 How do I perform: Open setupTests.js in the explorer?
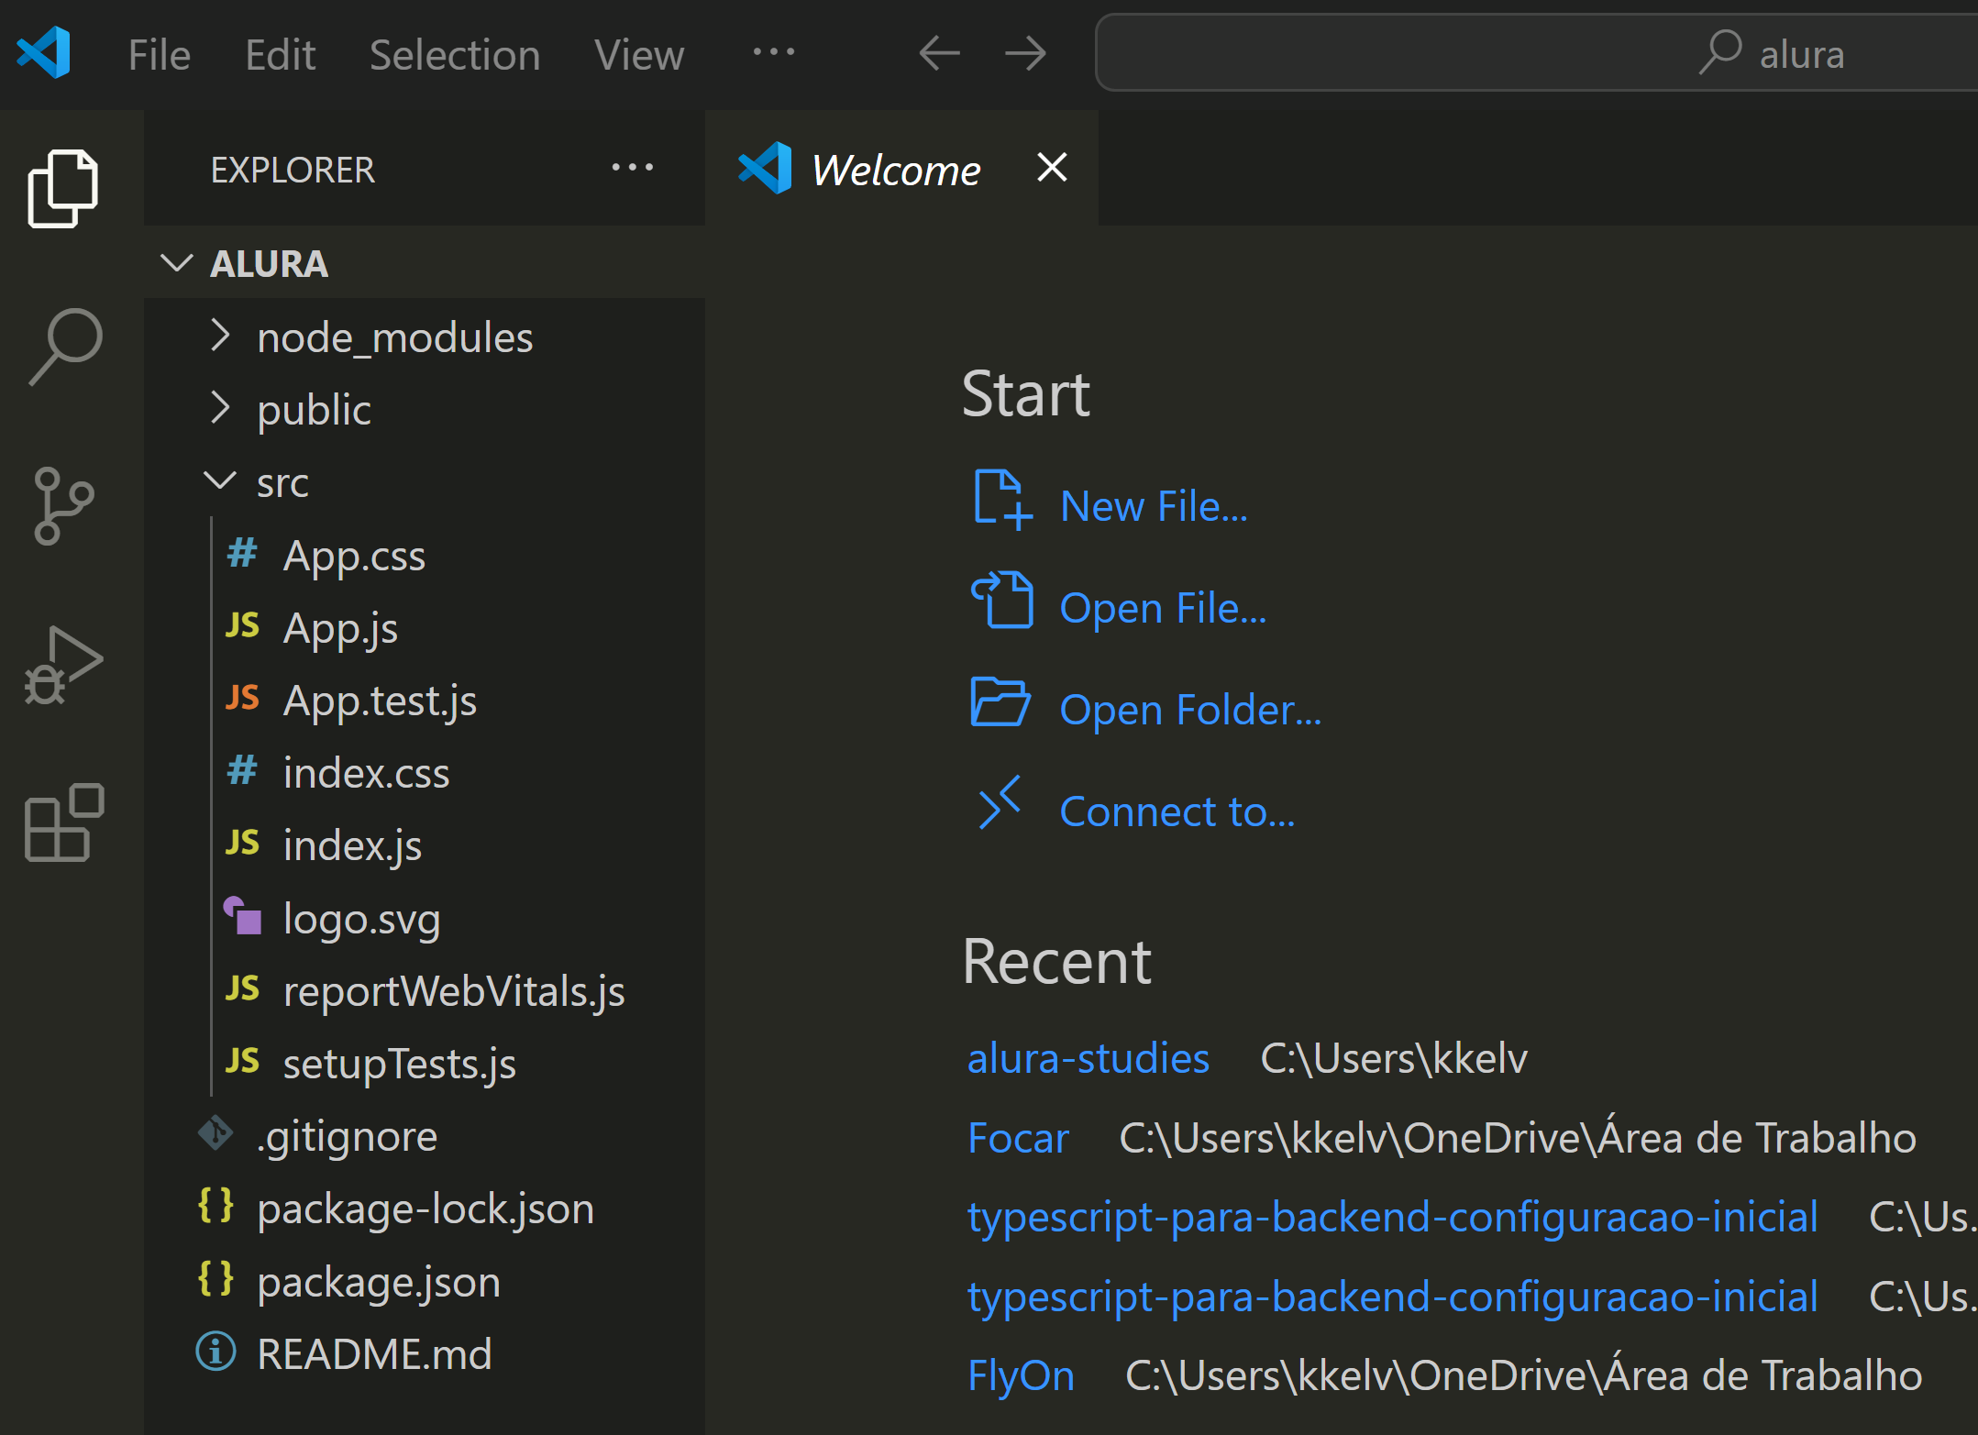399,1063
